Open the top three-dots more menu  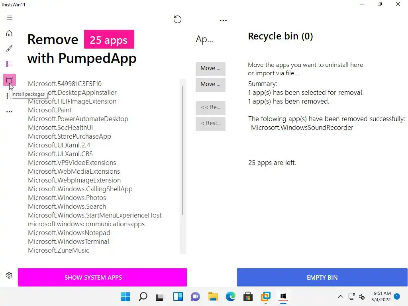[x=223, y=20]
